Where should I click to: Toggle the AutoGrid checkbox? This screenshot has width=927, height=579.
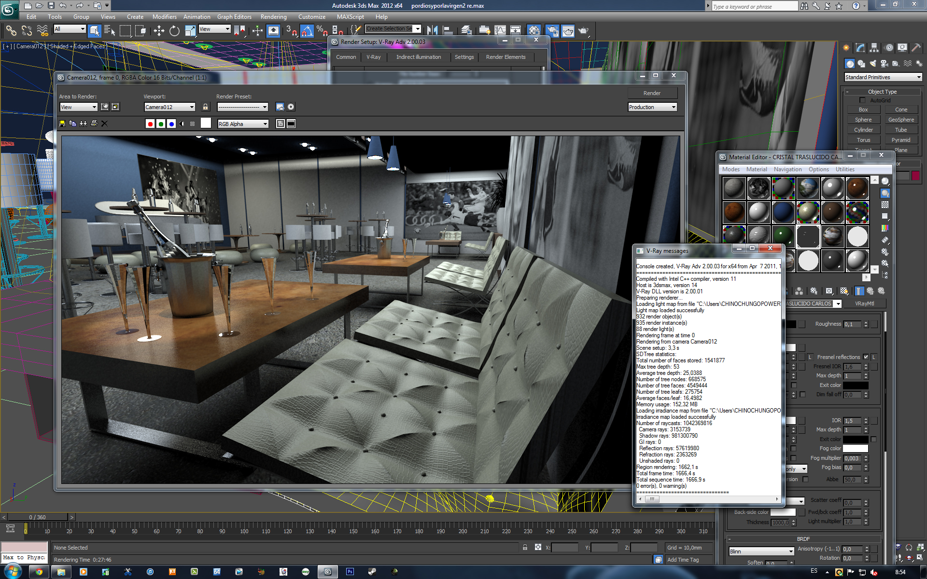(862, 100)
